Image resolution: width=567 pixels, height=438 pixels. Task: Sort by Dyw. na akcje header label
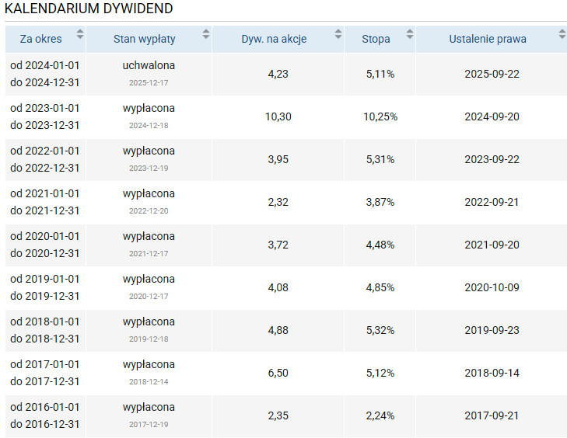point(274,39)
